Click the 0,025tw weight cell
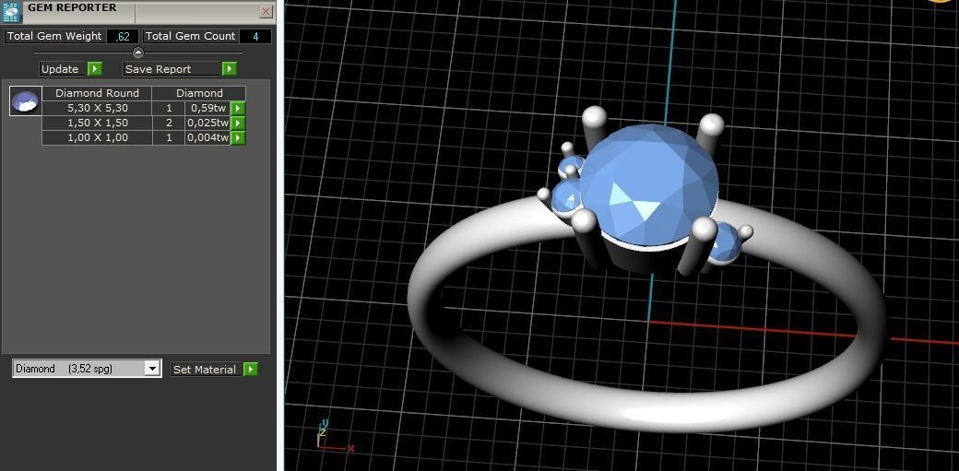 point(208,123)
